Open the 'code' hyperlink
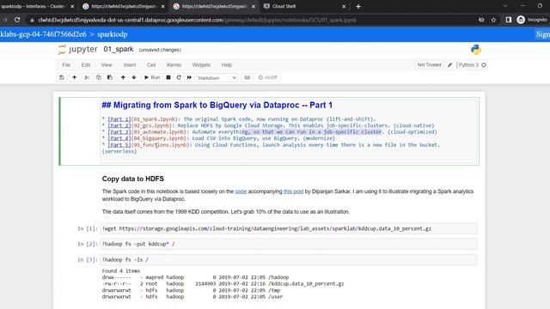 (x=241, y=191)
